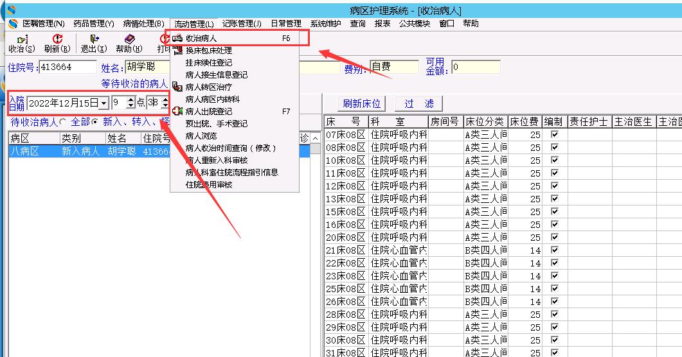Open the 帮助(H) help book icon

tap(129, 39)
